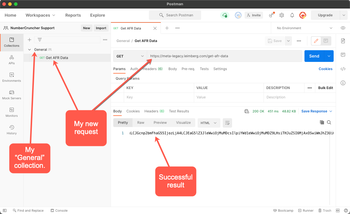Open the two-pane layout icon in status bar

(338, 210)
